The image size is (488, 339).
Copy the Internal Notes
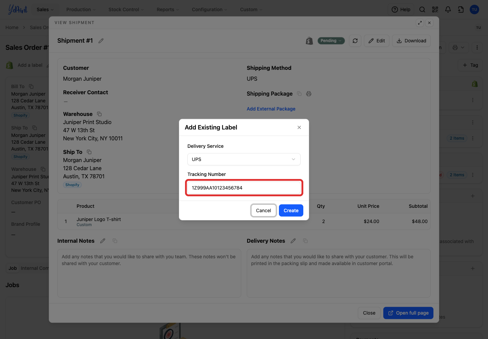click(x=115, y=241)
